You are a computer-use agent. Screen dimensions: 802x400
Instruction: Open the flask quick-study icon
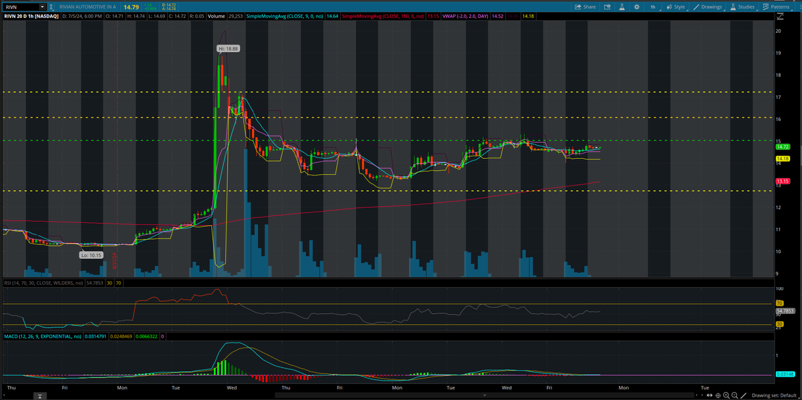[622, 7]
